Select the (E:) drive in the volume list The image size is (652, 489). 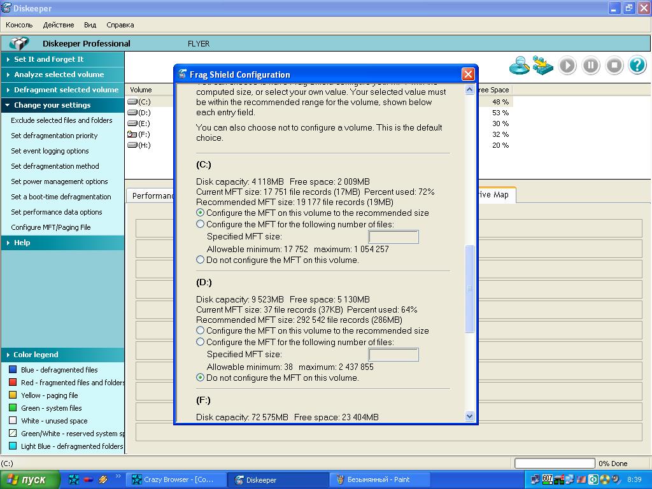click(139, 124)
